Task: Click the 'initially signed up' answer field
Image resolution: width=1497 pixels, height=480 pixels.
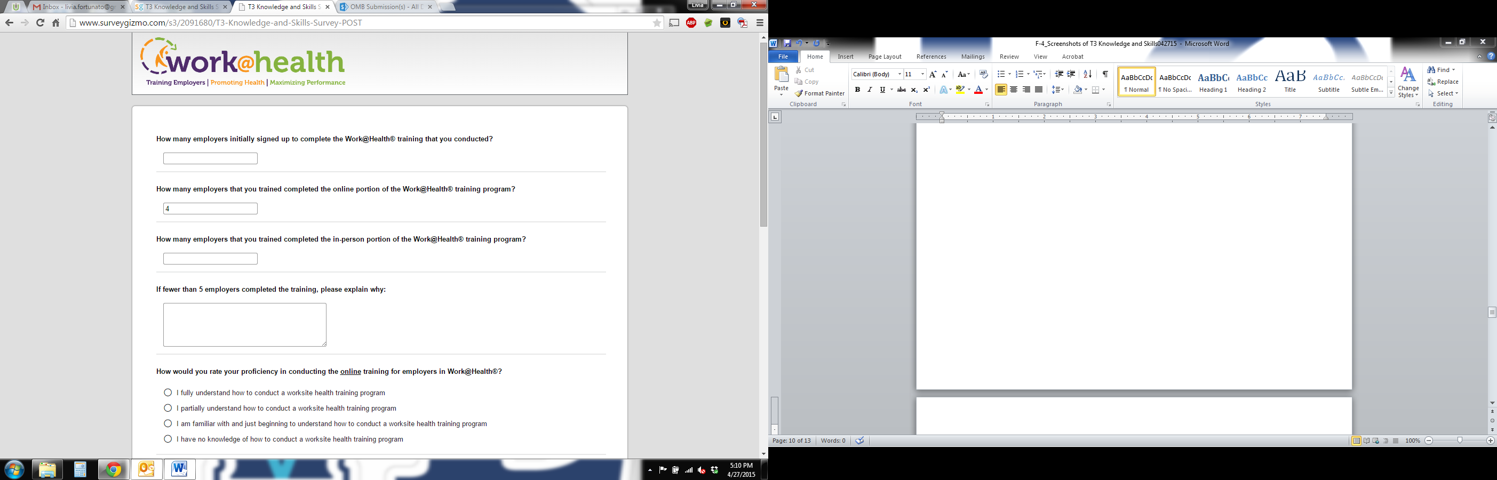Action: click(210, 158)
